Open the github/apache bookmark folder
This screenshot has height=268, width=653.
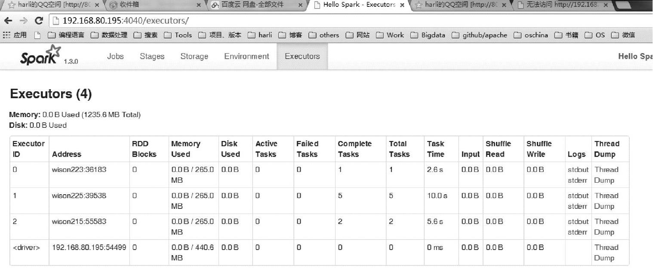480,35
